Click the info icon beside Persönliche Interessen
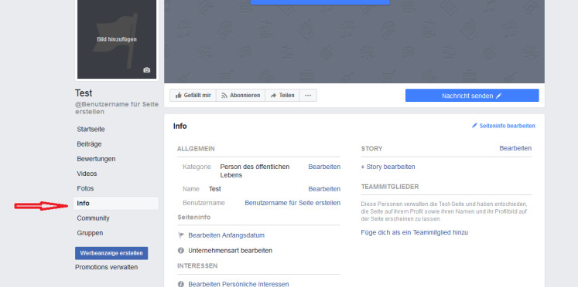Viewport: 578px width, 287px height. click(180, 284)
